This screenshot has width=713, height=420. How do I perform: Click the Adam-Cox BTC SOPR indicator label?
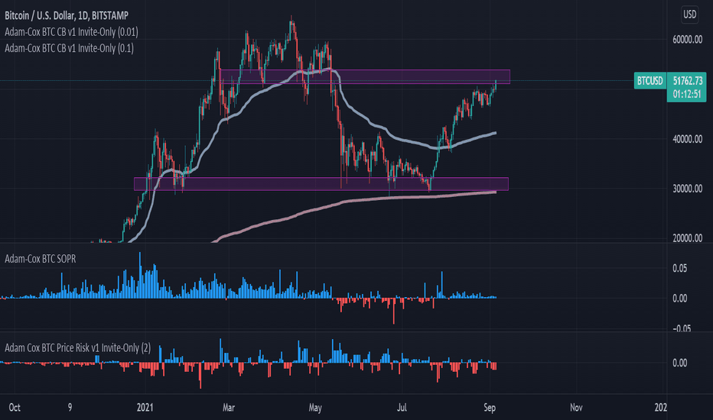coord(40,259)
